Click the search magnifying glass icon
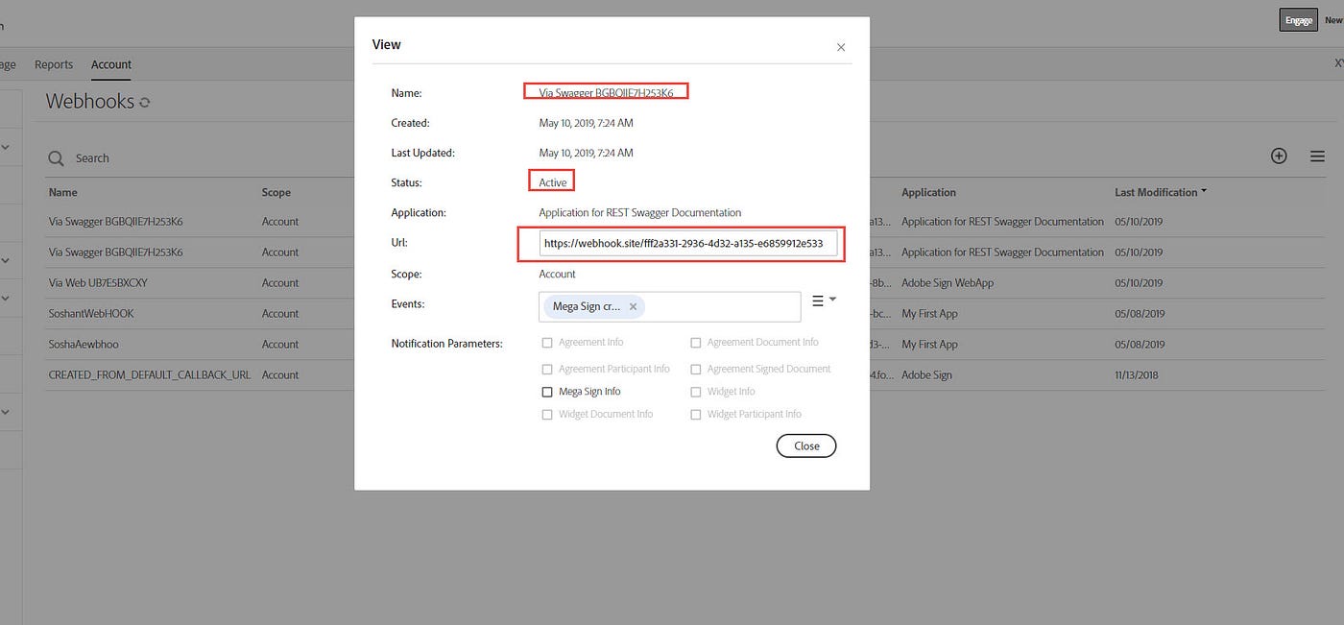 point(56,157)
